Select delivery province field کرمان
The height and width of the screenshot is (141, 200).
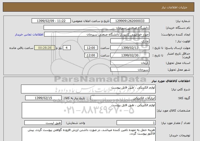(130, 63)
